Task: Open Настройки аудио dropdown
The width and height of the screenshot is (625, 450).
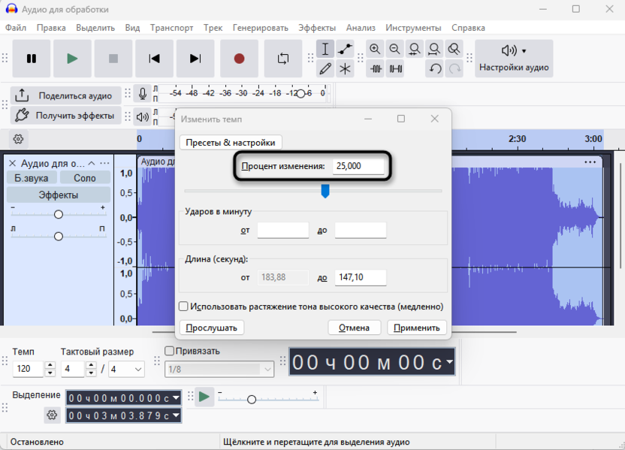Action: click(x=514, y=59)
